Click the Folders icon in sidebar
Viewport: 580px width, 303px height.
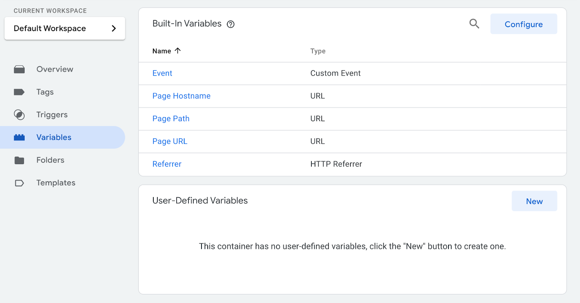[19, 160]
